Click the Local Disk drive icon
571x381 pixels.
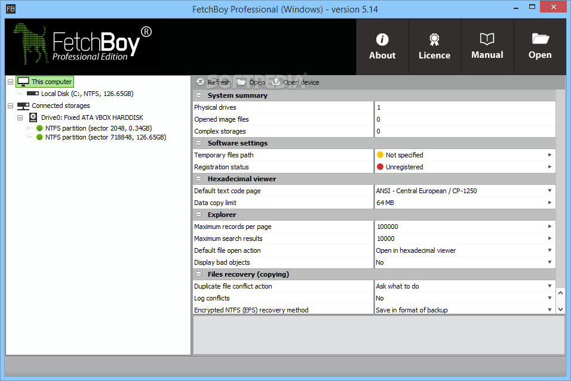[33, 94]
